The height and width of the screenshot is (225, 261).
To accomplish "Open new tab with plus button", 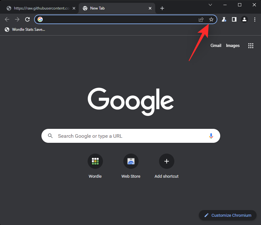I will [162, 8].
